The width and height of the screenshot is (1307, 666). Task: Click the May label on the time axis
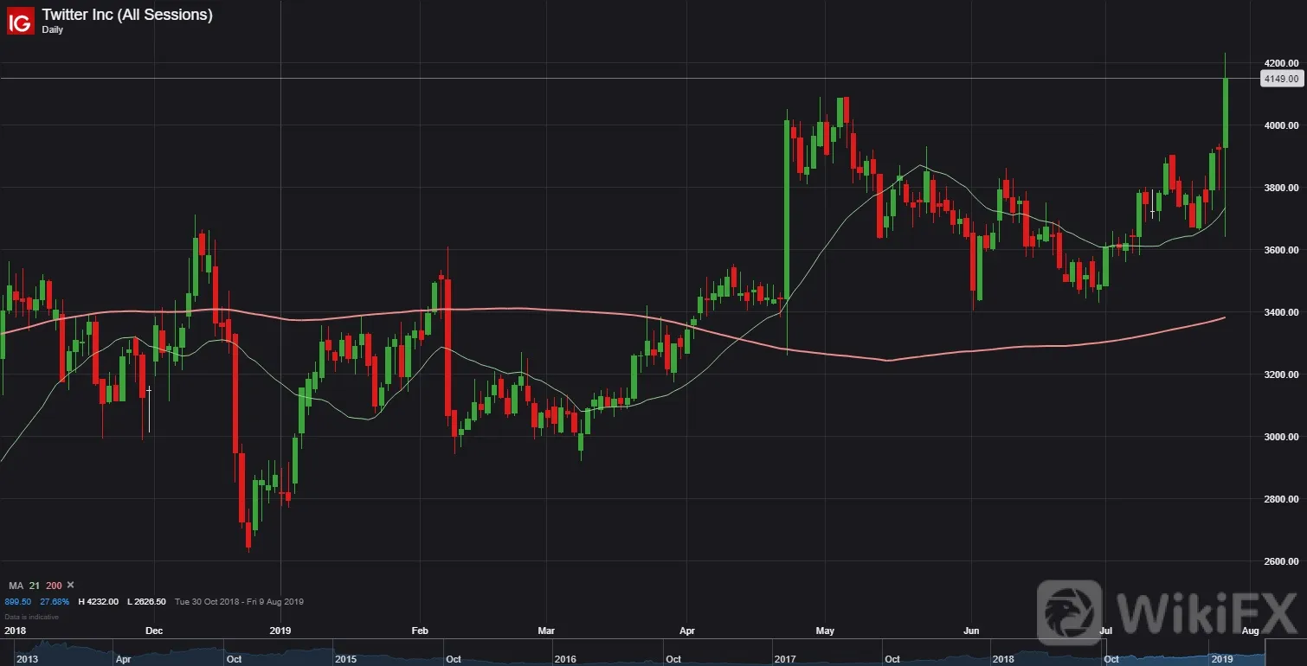(825, 631)
